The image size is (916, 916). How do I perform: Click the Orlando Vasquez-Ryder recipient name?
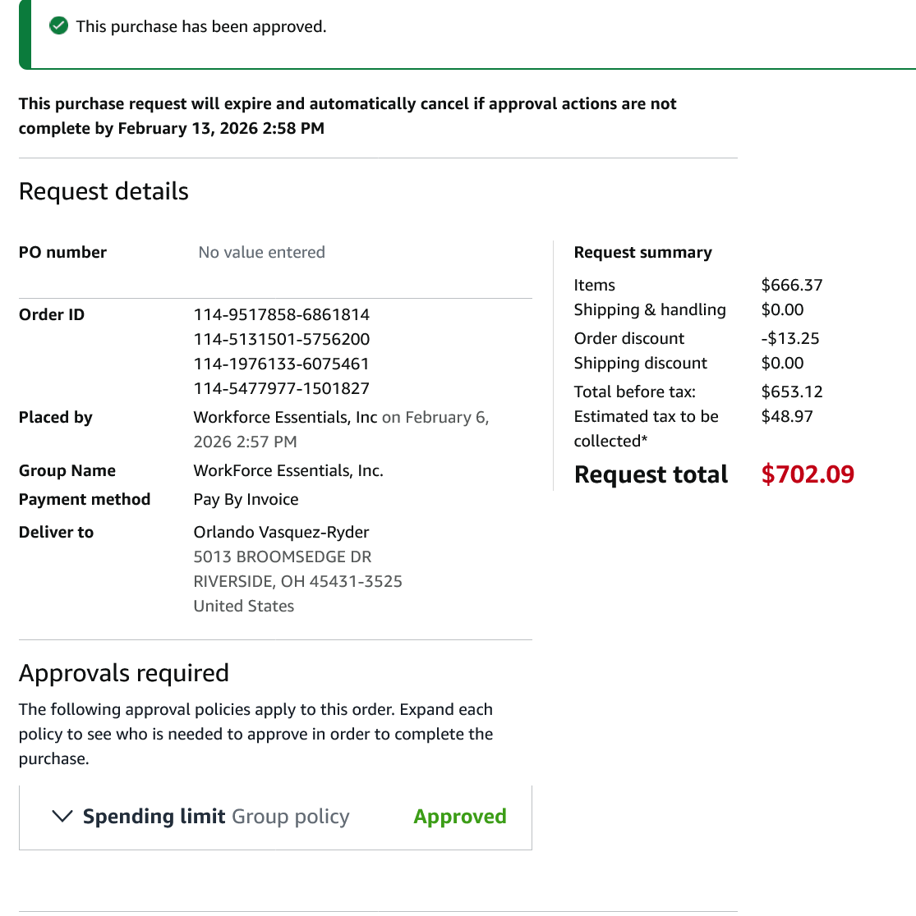click(281, 532)
